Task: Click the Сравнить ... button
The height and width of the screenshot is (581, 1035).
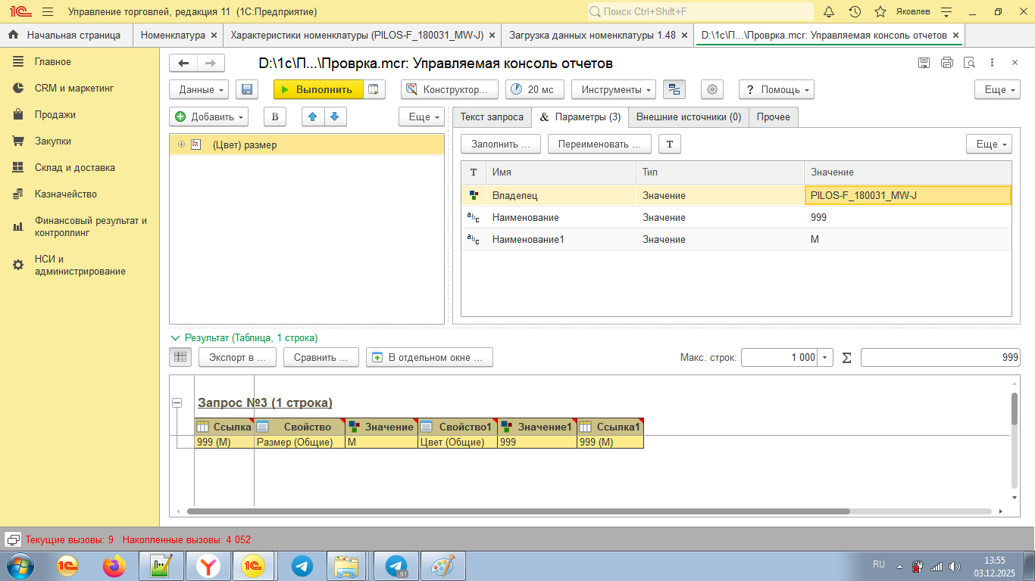Action: point(321,357)
